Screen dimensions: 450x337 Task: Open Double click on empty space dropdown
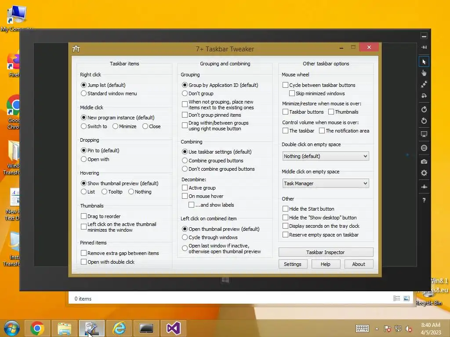(x=326, y=156)
